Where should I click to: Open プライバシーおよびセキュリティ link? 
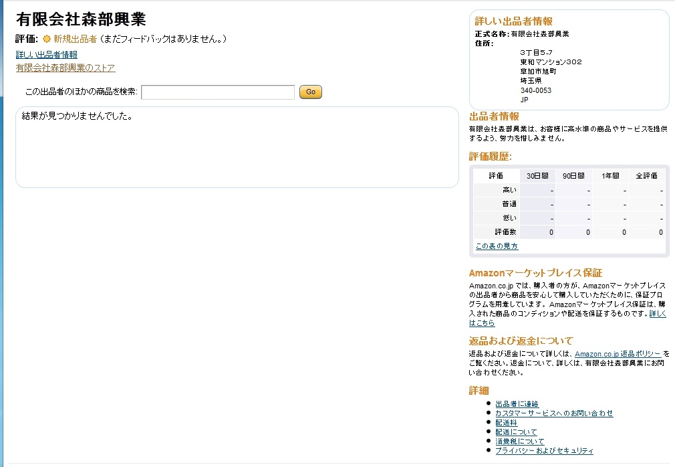pos(544,451)
